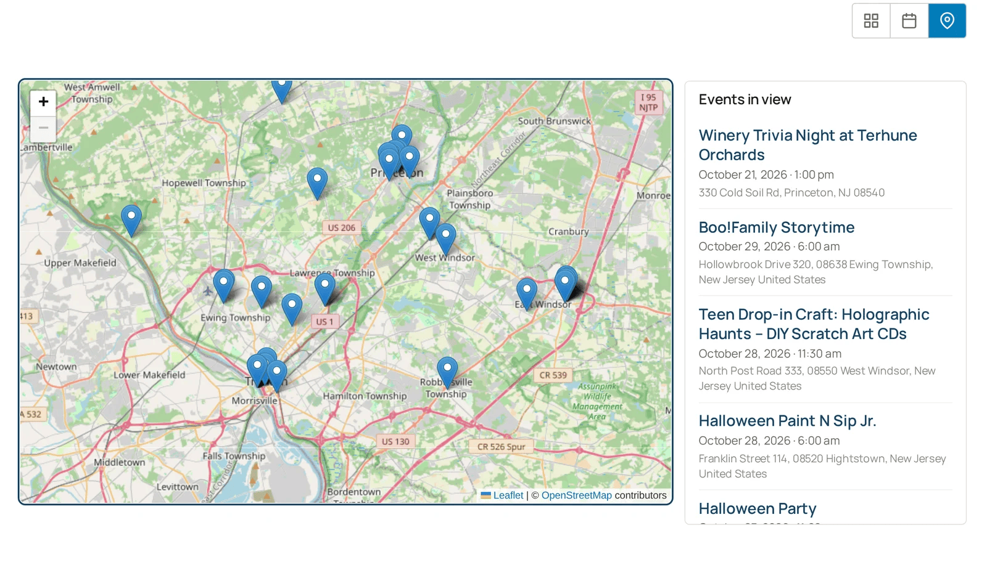Open Teen Drop-in Craft Holographic Haunts event

tap(814, 324)
